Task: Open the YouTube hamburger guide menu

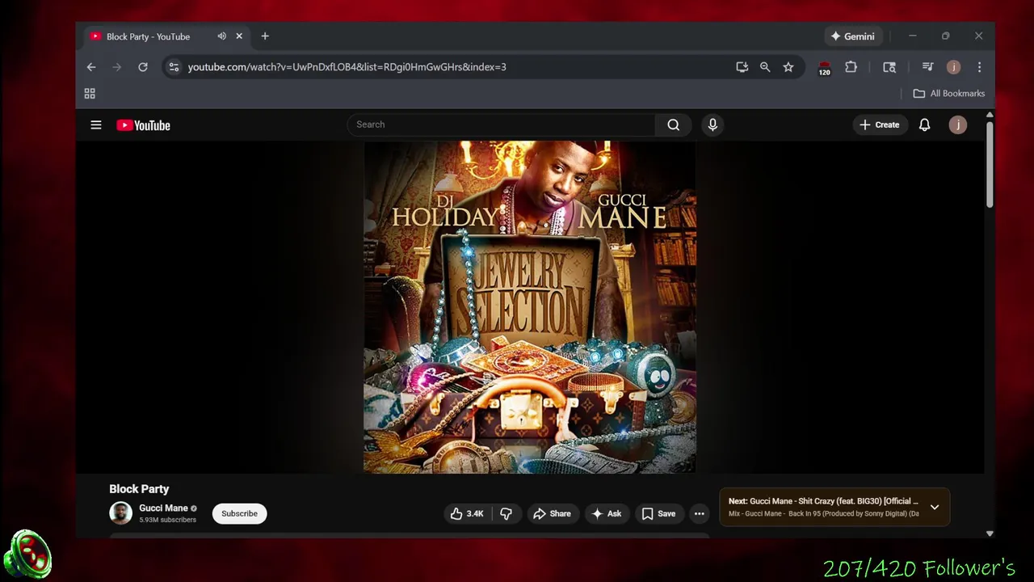Action: pyautogui.click(x=96, y=124)
